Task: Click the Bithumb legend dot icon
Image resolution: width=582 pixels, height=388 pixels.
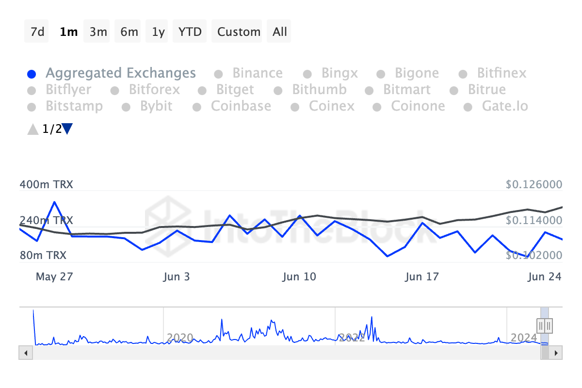Action: tap(278, 91)
